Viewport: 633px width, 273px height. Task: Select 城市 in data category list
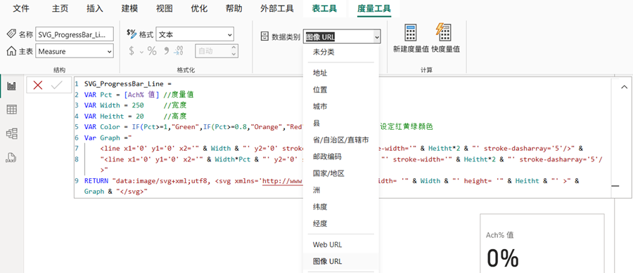click(x=320, y=106)
